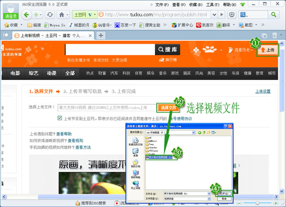Toggle the sidebar icon left of tabs

coord(6,35)
